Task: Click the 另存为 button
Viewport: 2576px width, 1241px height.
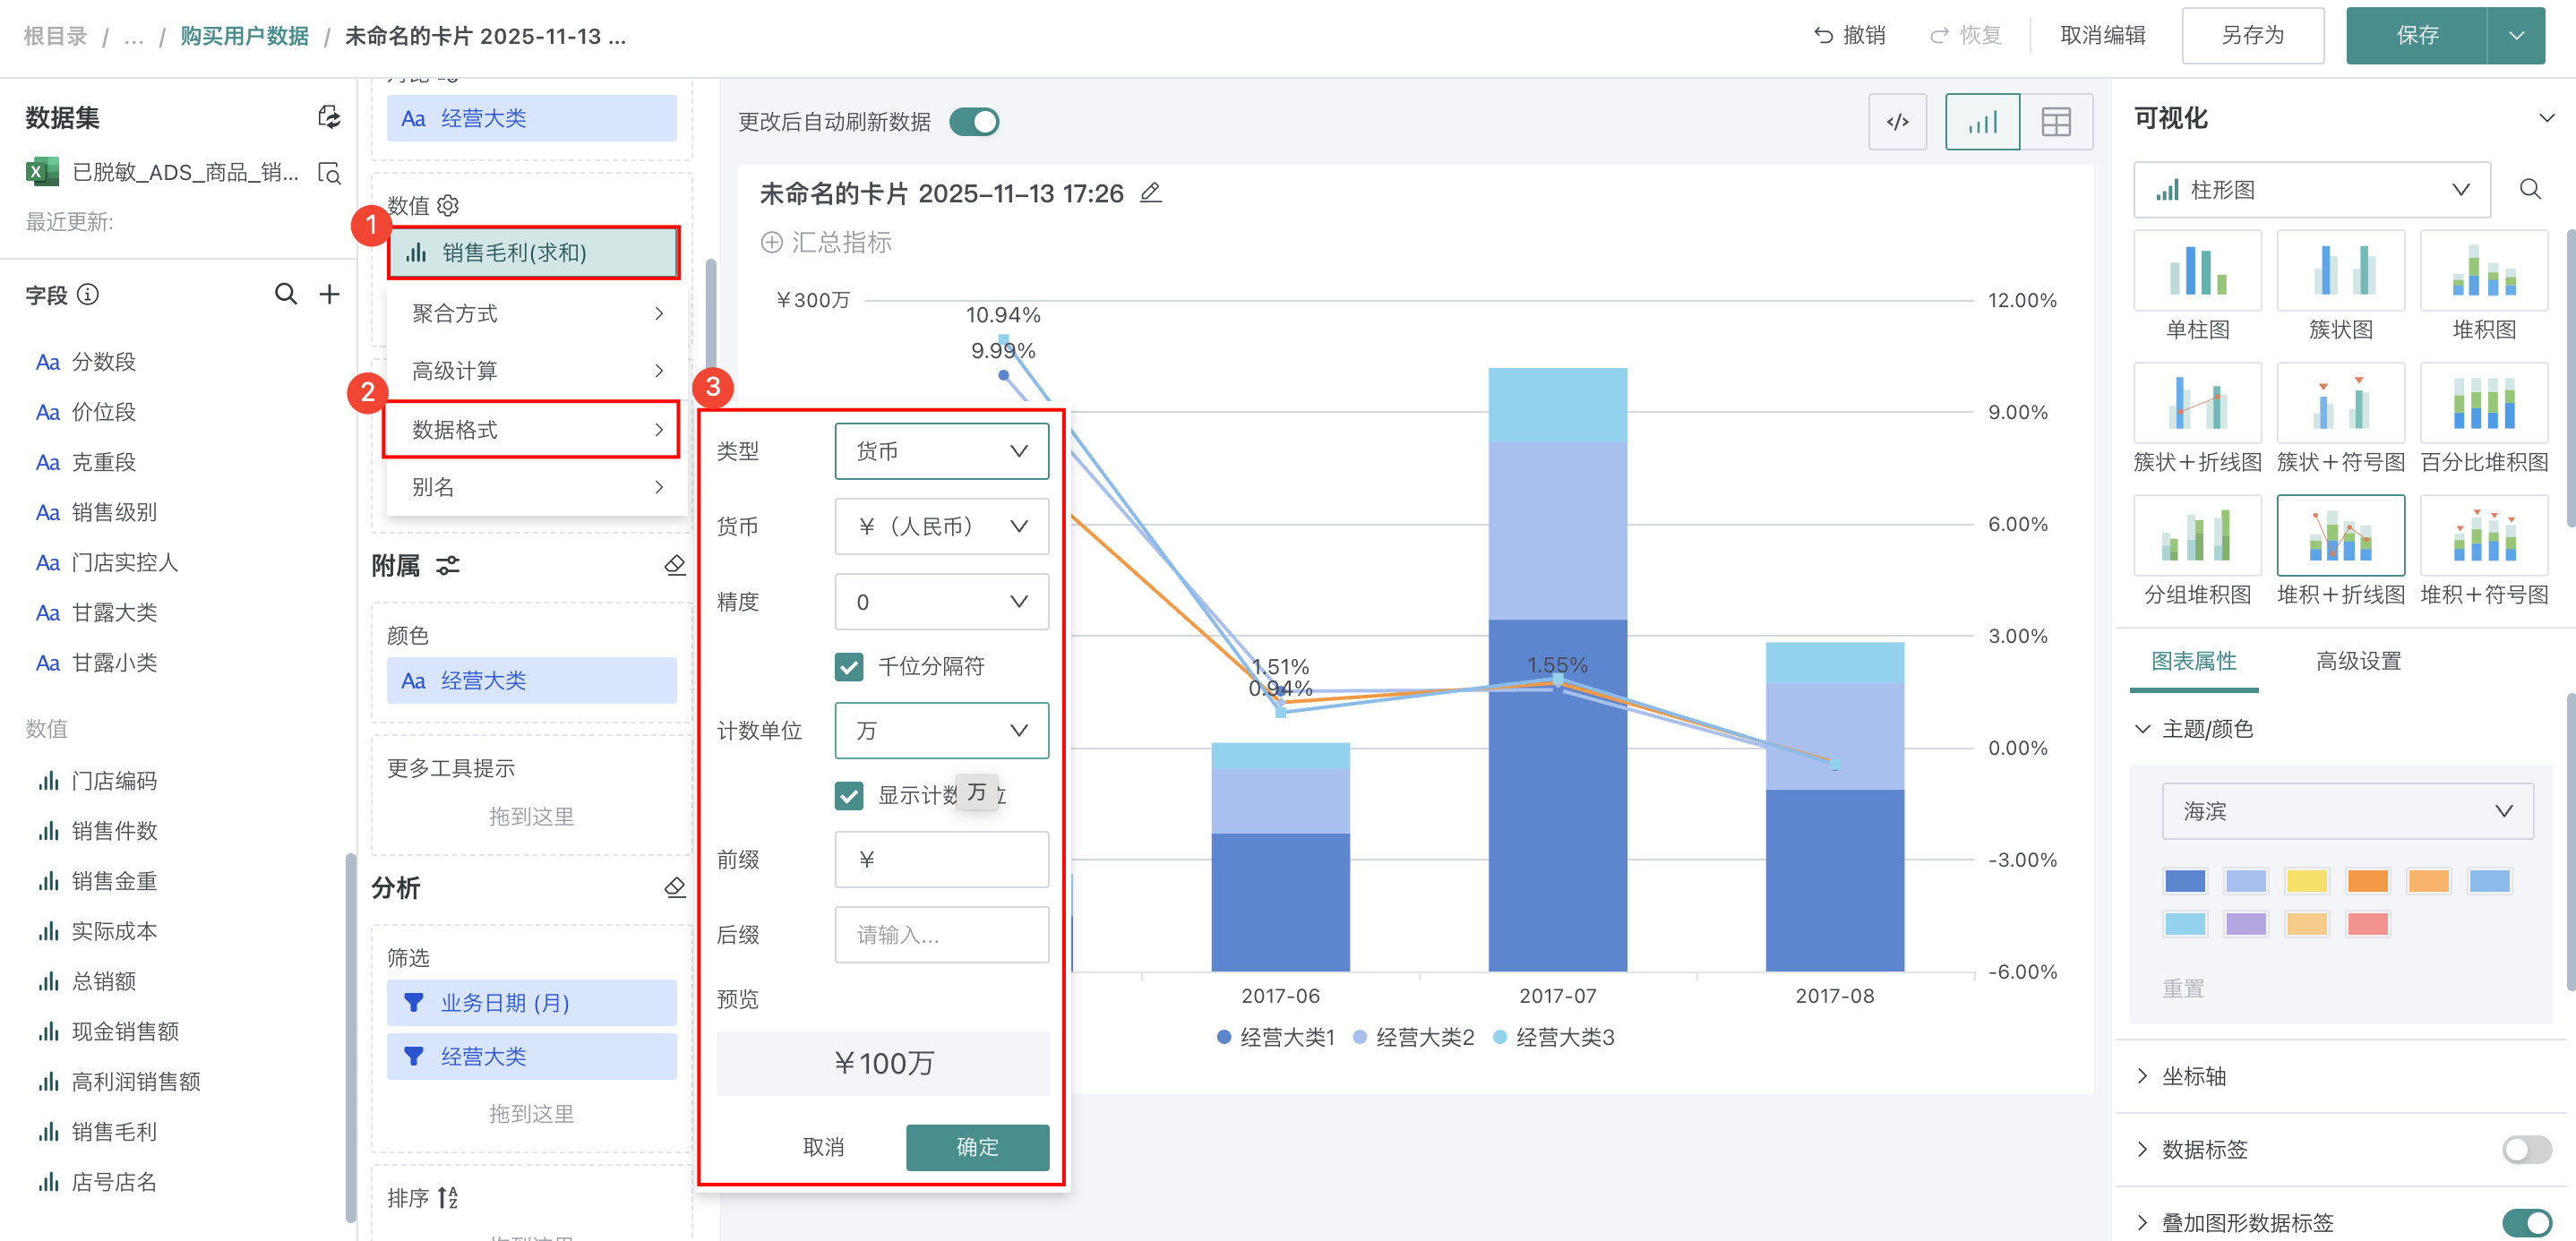Action: pos(2252,36)
